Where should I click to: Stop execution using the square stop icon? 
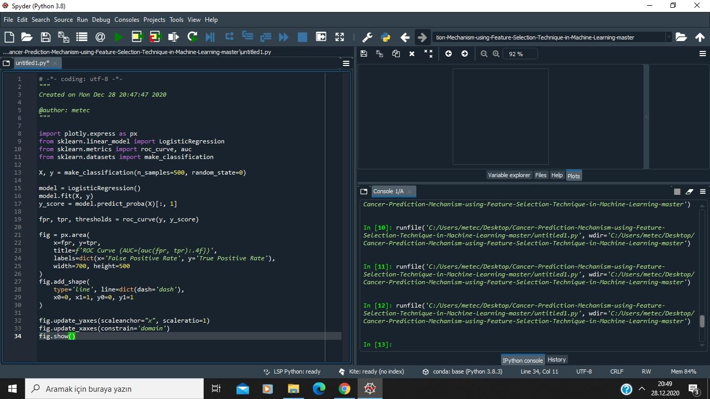(302, 37)
